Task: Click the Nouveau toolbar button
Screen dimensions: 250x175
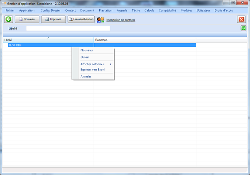Action: point(27,19)
